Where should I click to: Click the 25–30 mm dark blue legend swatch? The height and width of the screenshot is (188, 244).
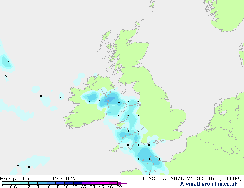coord(78,183)
